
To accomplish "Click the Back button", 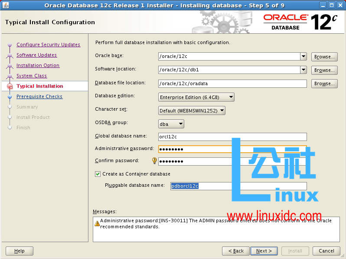I will [x=236, y=251].
